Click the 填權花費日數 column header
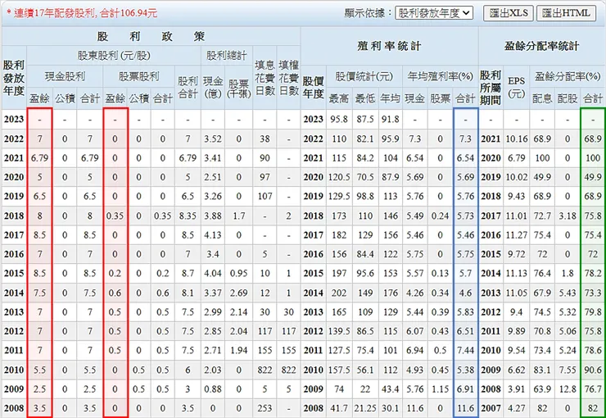This screenshot has height=418, width=606. coord(289,78)
